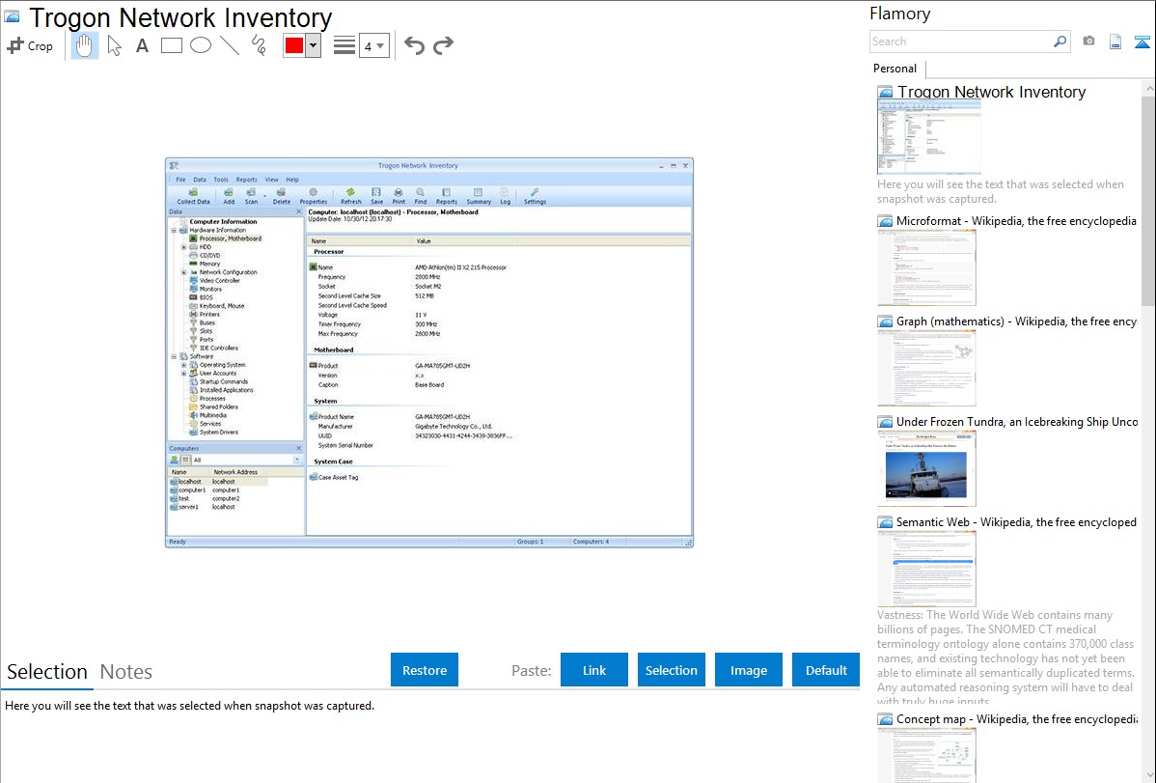Open the color picker dropdown arrow
Screen dimensions: 1156x783
(313, 45)
